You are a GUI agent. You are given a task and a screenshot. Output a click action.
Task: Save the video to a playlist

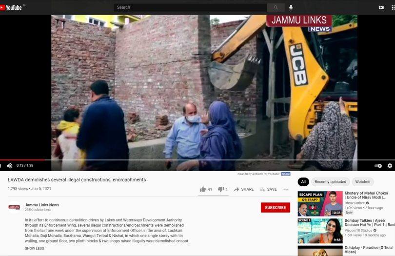pos(268,189)
